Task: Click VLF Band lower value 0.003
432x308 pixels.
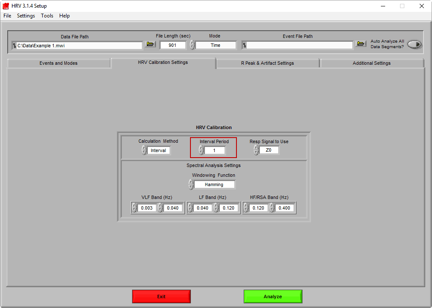Action: click(x=147, y=208)
